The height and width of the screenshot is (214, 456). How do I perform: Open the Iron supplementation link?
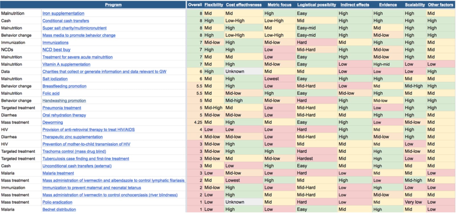pyautogui.click(x=63, y=13)
